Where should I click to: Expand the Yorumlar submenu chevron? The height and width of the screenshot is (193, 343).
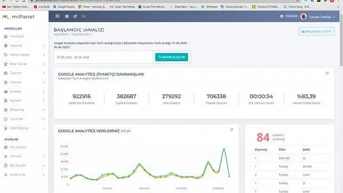point(44,119)
